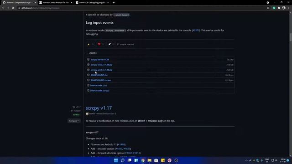Open Google Chrome from the taskbar

(x=143, y=160)
